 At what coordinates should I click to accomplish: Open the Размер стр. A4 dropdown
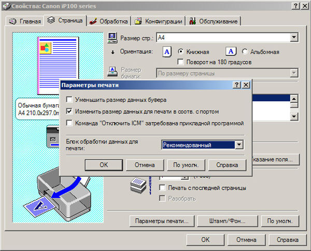click(294, 37)
